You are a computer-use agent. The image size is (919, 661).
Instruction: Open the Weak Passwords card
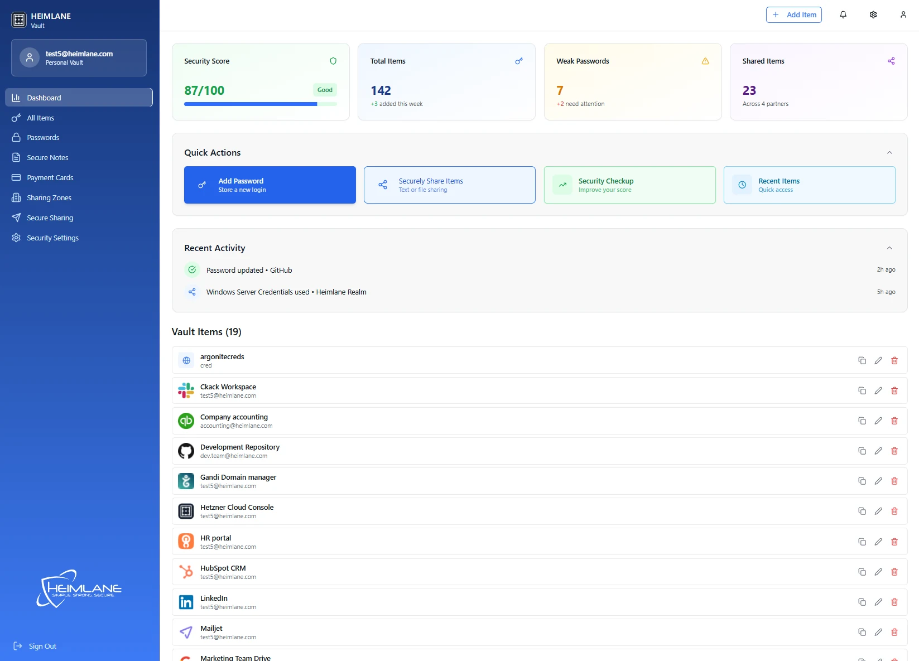633,81
